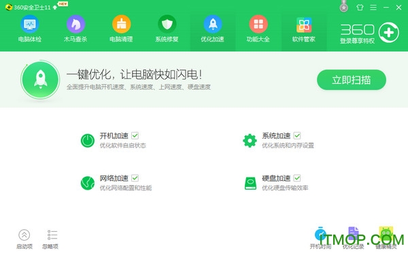
Task: Click the 系统加速 title text
Action: (276, 135)
